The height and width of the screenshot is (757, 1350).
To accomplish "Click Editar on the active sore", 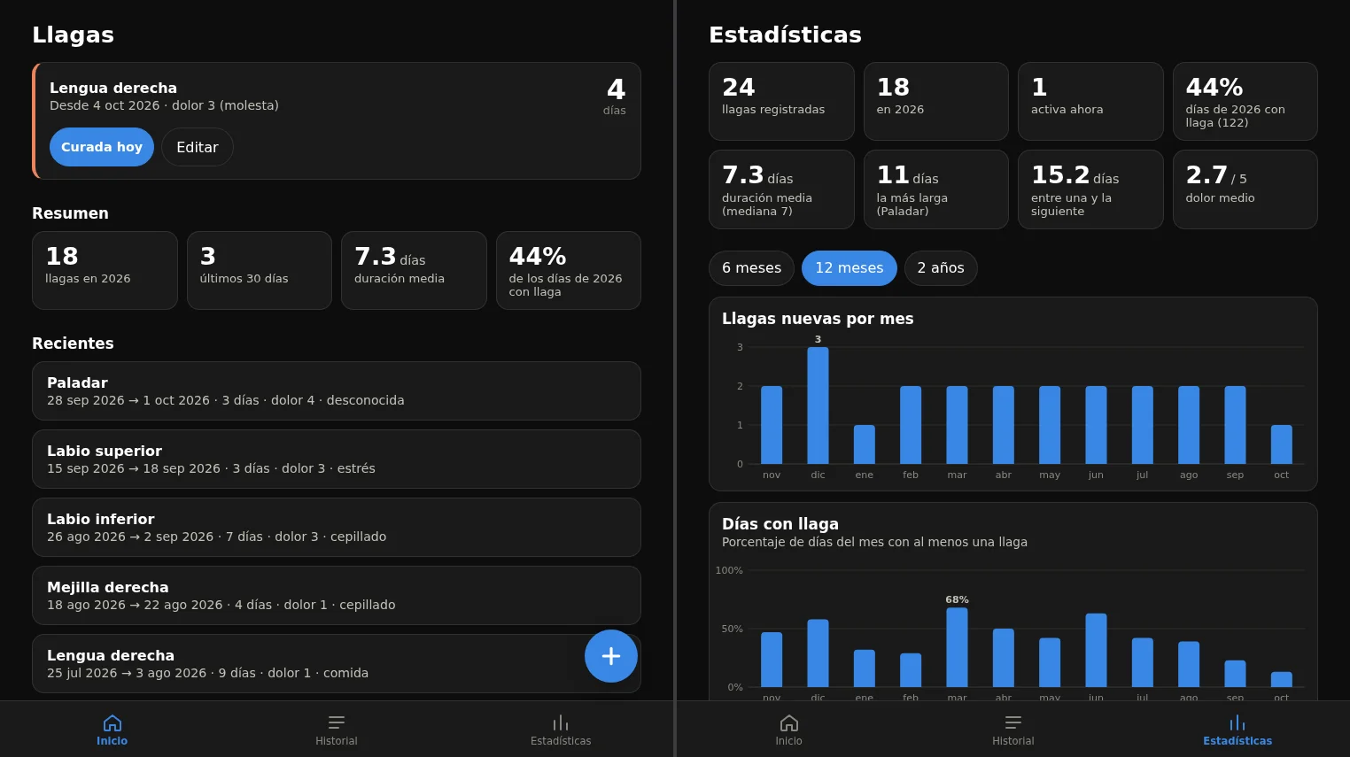I will pos(198,147).
